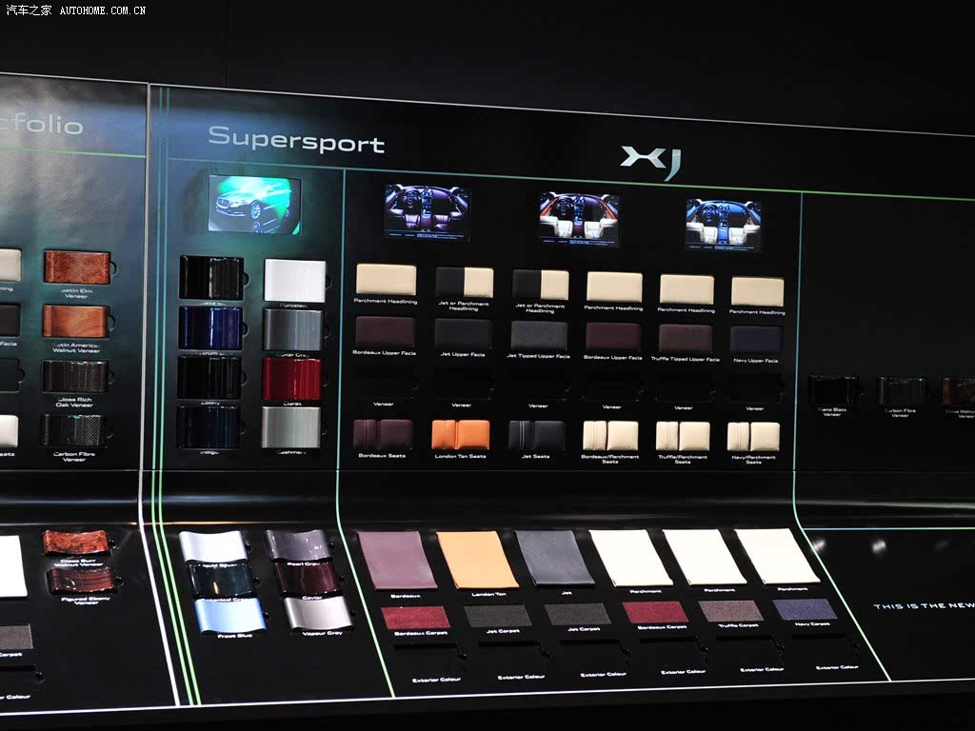Viewport: 975px width, 731px height.
Task: Open the Supersport car exterior video screen
Action: [x=254, y=205]
